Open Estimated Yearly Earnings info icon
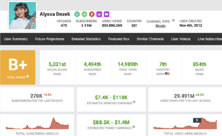Screen dimensions: 222x136 click(134, 127)
